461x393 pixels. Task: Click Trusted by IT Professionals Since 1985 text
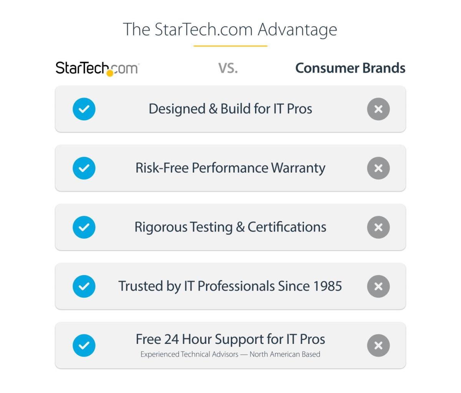[x=230, y=286]
